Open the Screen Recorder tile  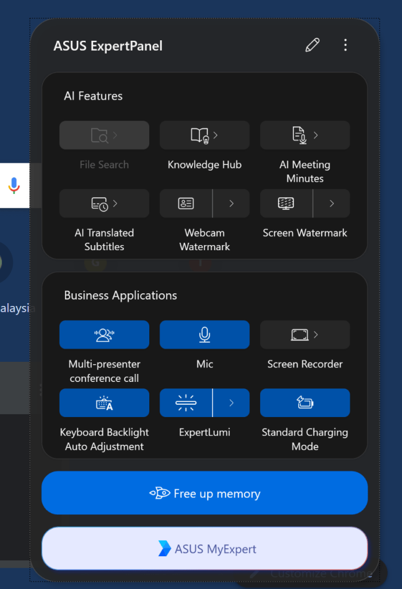(x=305, y=335)
